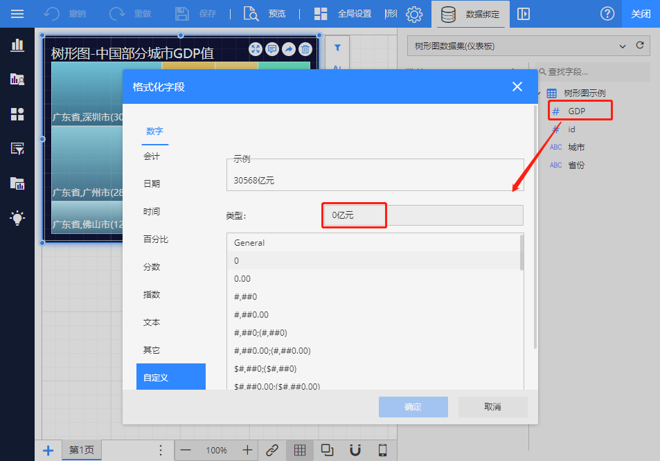Click the help question mark icon
Screen dimensions: 660x461
pos(607,14)
